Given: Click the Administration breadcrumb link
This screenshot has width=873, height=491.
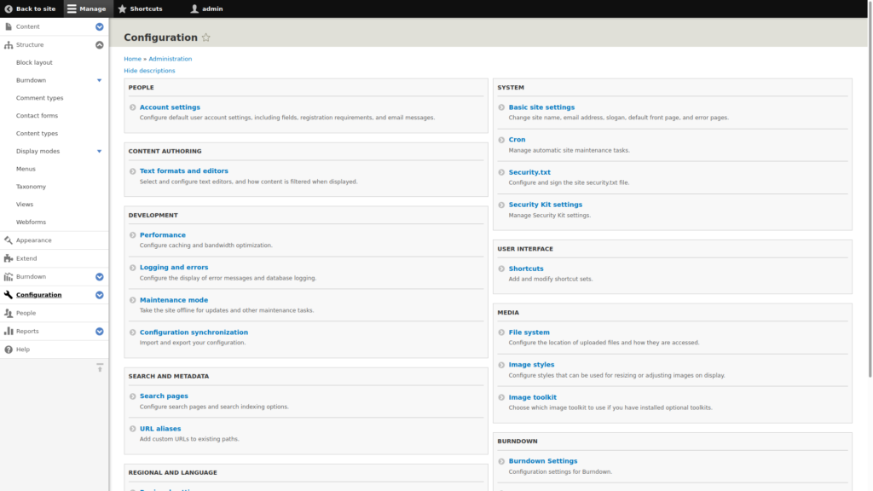Looking at the screenshot, I should (x=170, y=59).
